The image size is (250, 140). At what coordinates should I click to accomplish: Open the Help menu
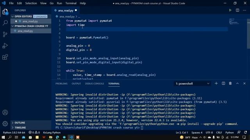[x=83, y=3]
